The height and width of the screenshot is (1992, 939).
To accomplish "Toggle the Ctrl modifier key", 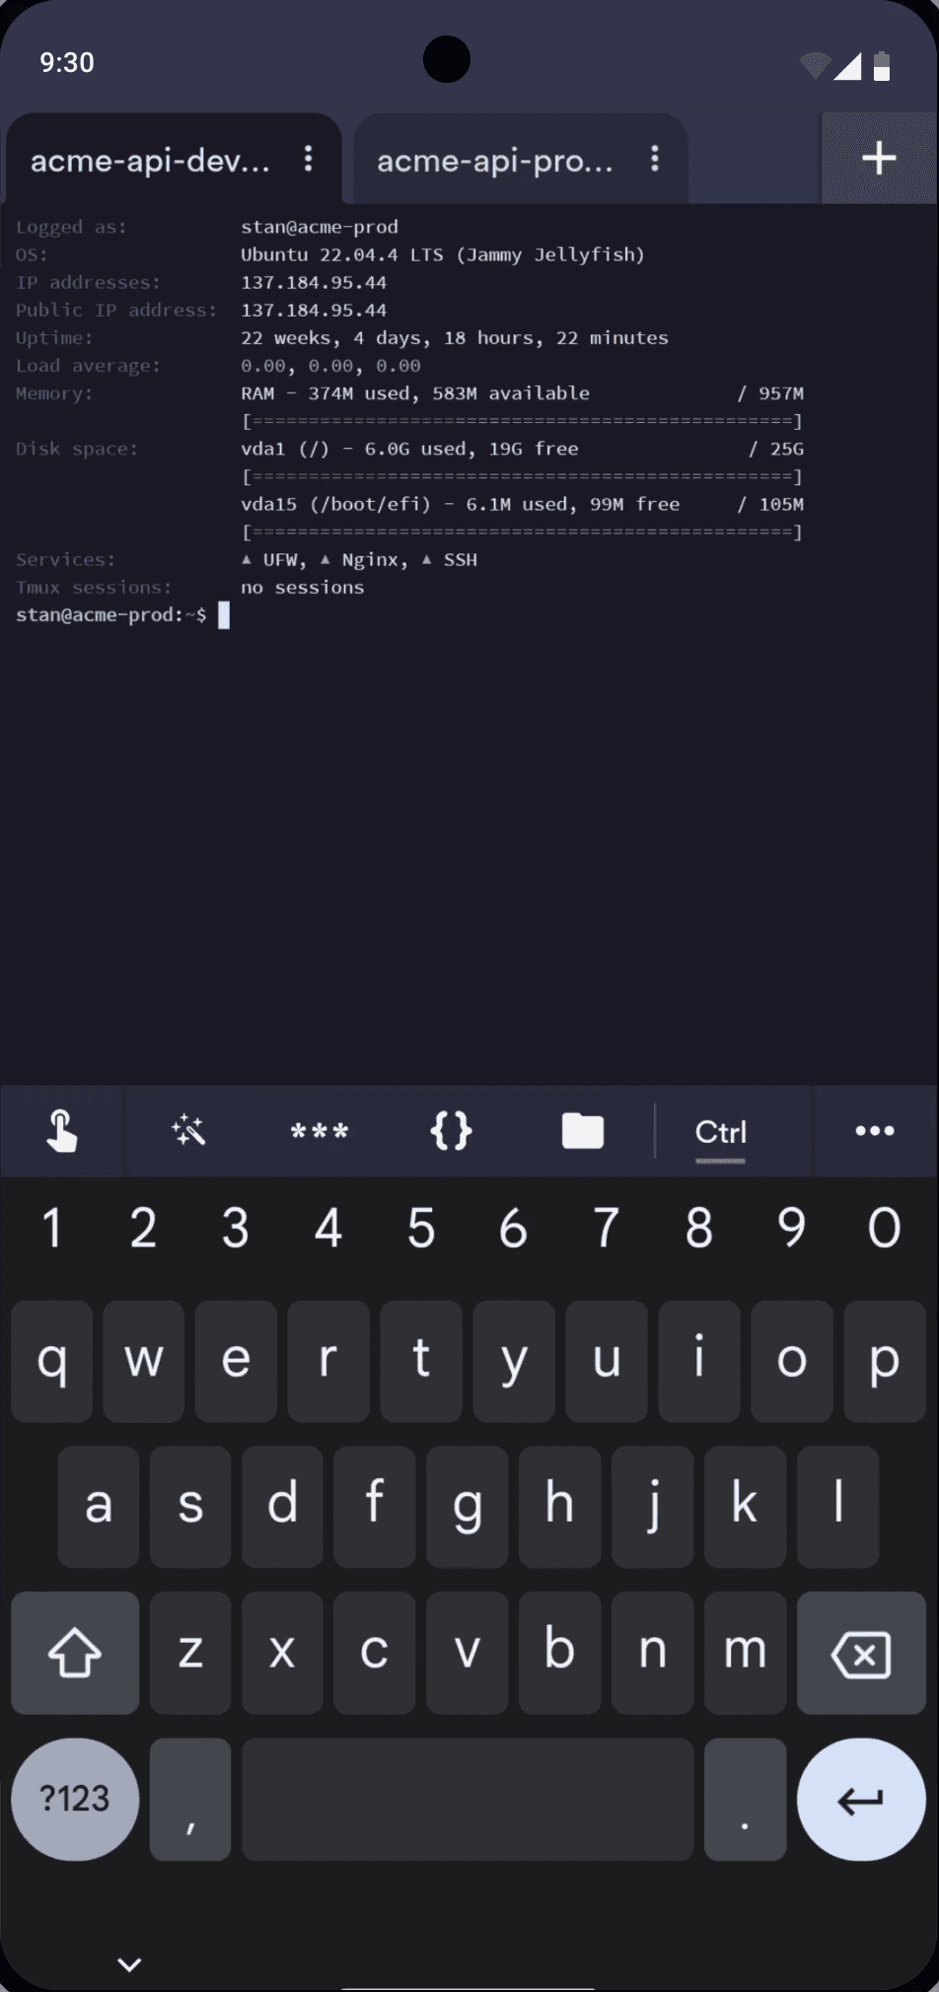I will 721,1132.
